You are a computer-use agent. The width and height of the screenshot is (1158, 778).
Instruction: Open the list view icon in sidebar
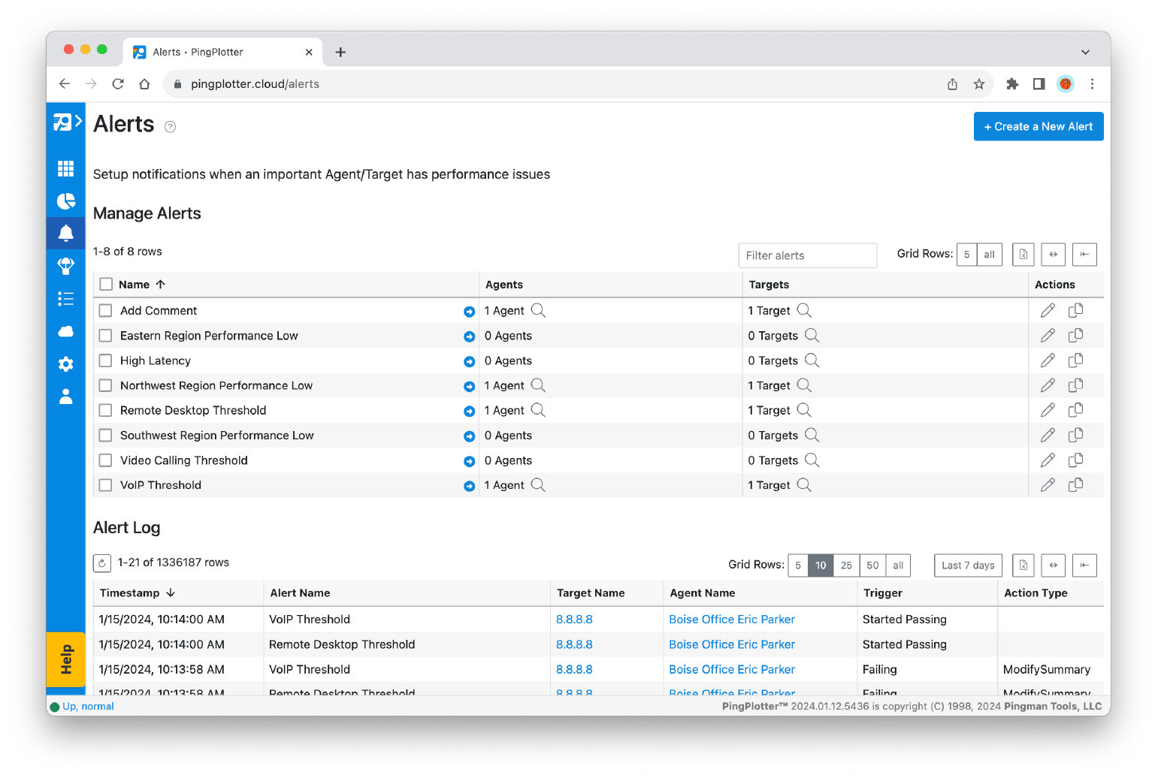[65, 298]
